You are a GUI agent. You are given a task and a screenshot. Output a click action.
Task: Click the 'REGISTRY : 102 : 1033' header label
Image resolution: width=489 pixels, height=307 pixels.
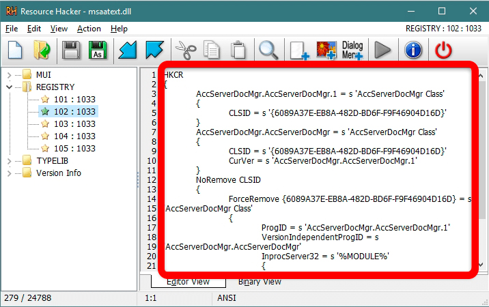click(443, 29)
